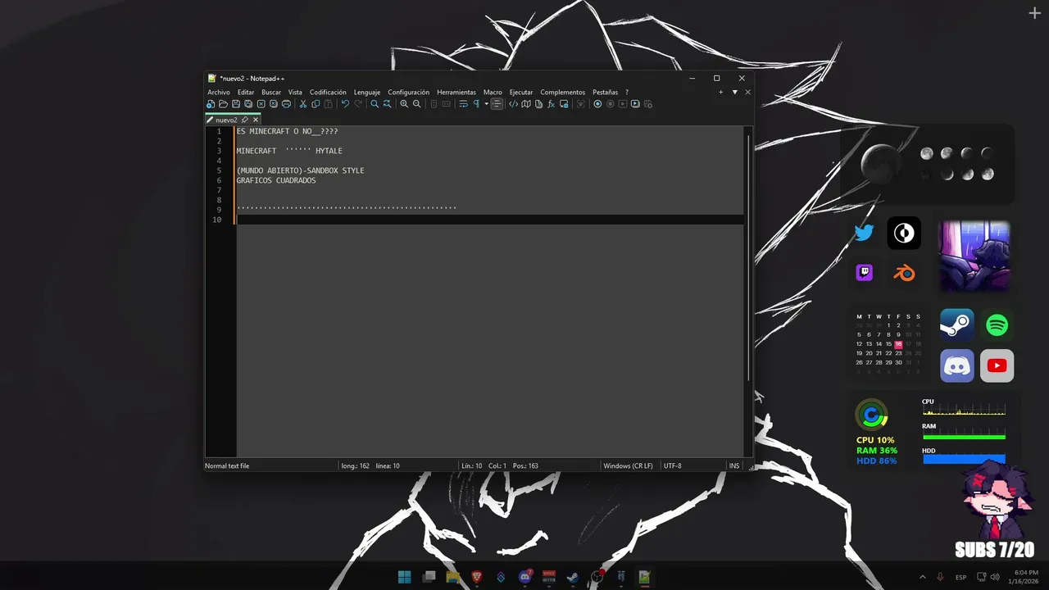Click line 10 in the editor
Image resolution: width=1049 pixels, height=590 pixels.
click(x=490, y=220)
